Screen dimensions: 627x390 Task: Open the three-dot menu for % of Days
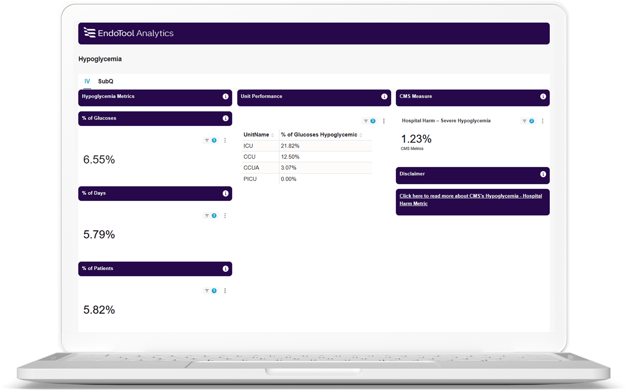click(225, 216)
